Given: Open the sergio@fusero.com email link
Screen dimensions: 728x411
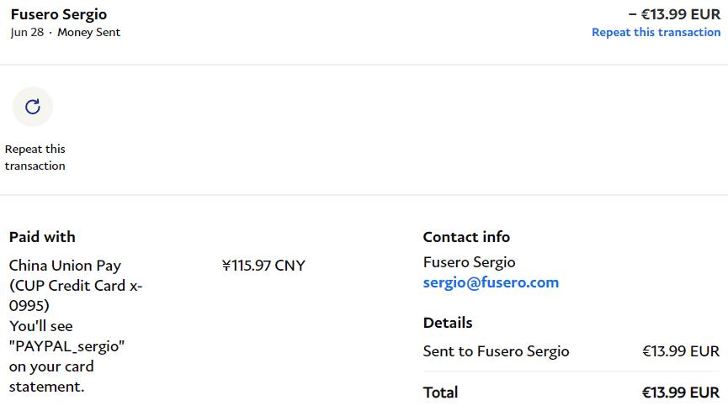Looking at the screenshot, I should tap(491, 282).
